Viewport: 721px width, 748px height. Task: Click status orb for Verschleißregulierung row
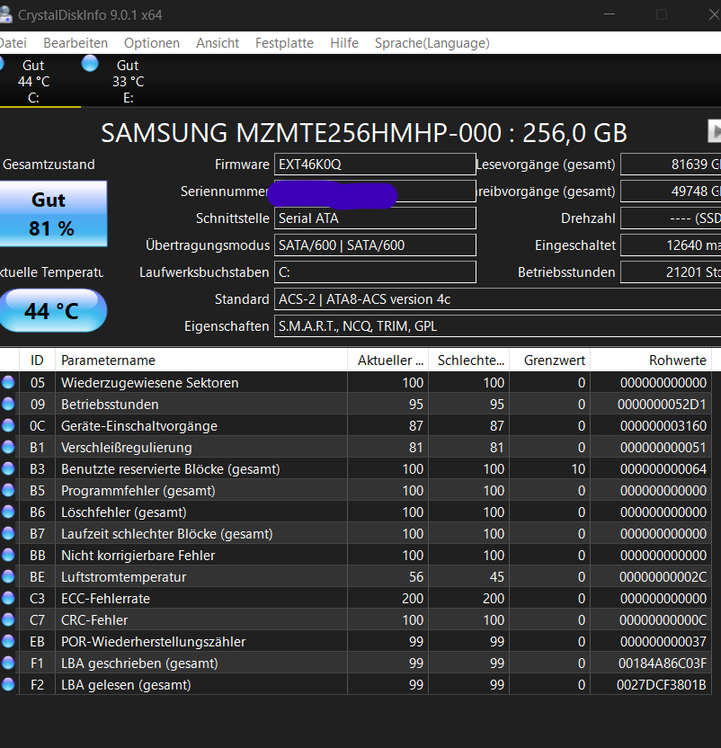[8, 447]
